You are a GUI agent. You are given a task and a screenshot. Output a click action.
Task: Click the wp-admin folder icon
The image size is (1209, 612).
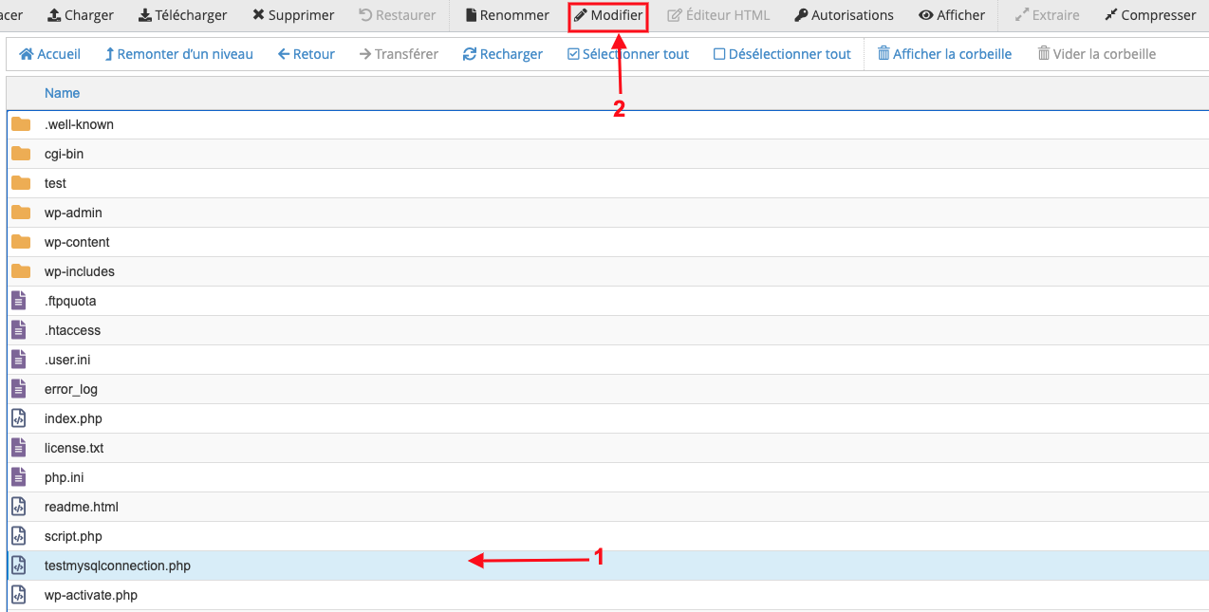click(x=21, y=213)
